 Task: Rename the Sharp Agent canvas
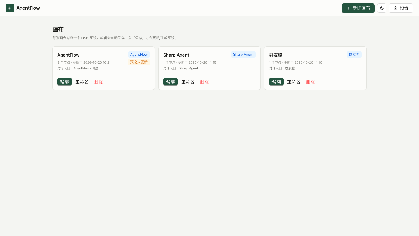click(x=188, y=82)
